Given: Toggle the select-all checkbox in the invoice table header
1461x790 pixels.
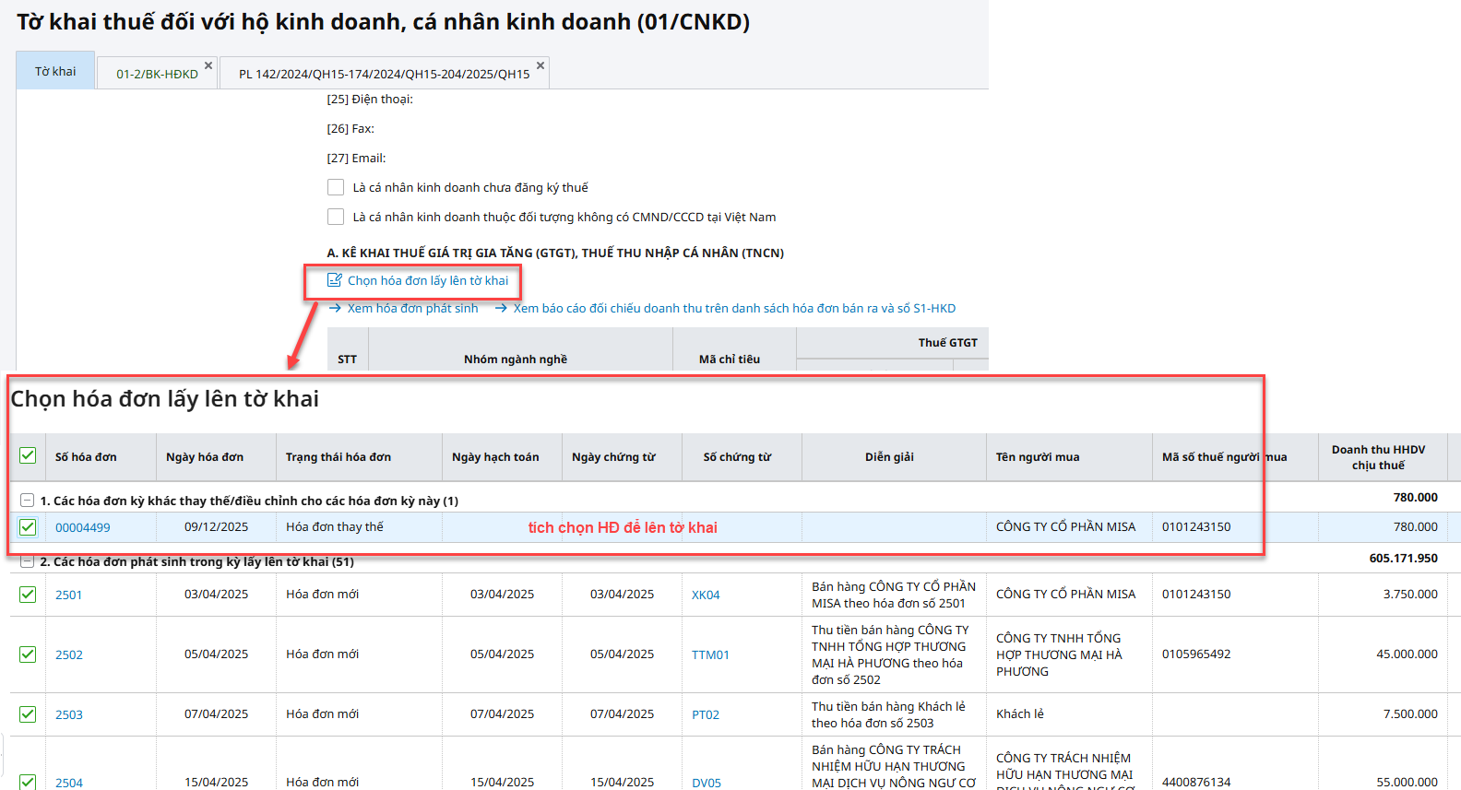Looking at the screenshot, I should coord(28,456).
